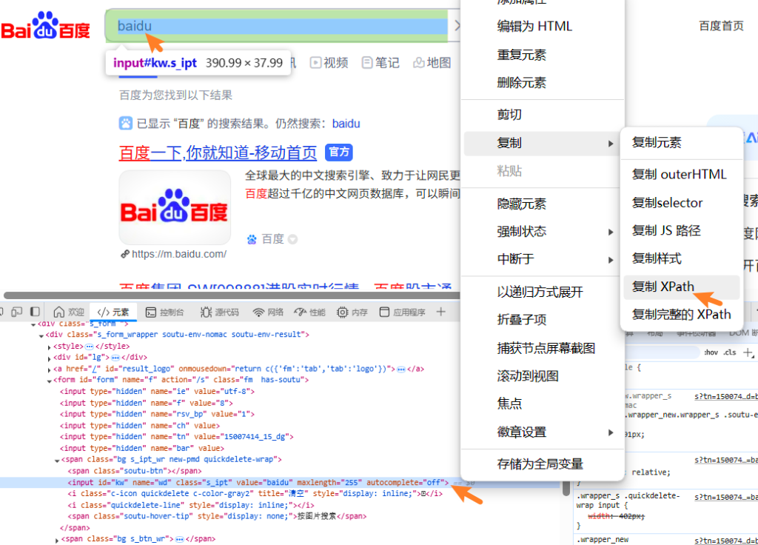Click the Baidu logo in page header

tap(45, 26)
